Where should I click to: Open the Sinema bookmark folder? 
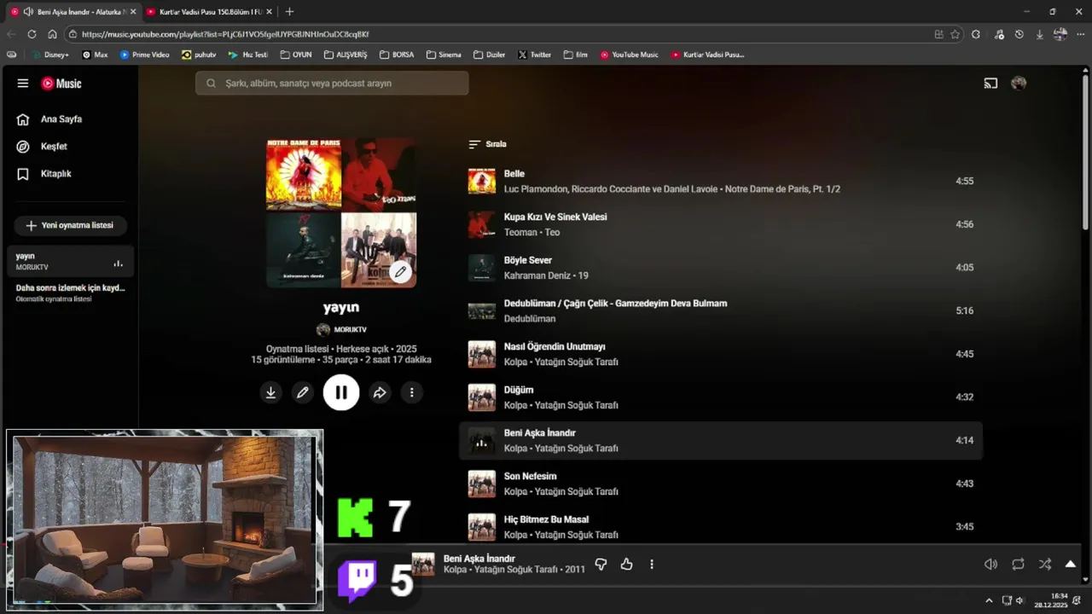444,55
